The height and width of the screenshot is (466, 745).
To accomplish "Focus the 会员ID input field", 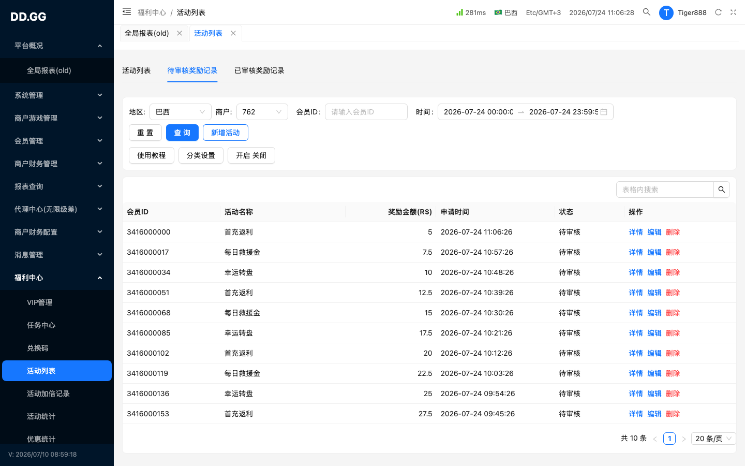I will (366, 112).
